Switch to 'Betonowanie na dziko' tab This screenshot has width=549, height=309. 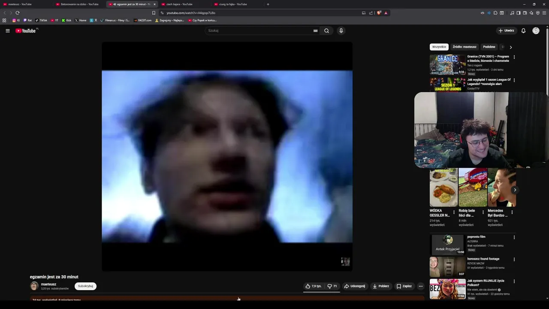pos(79,4)
